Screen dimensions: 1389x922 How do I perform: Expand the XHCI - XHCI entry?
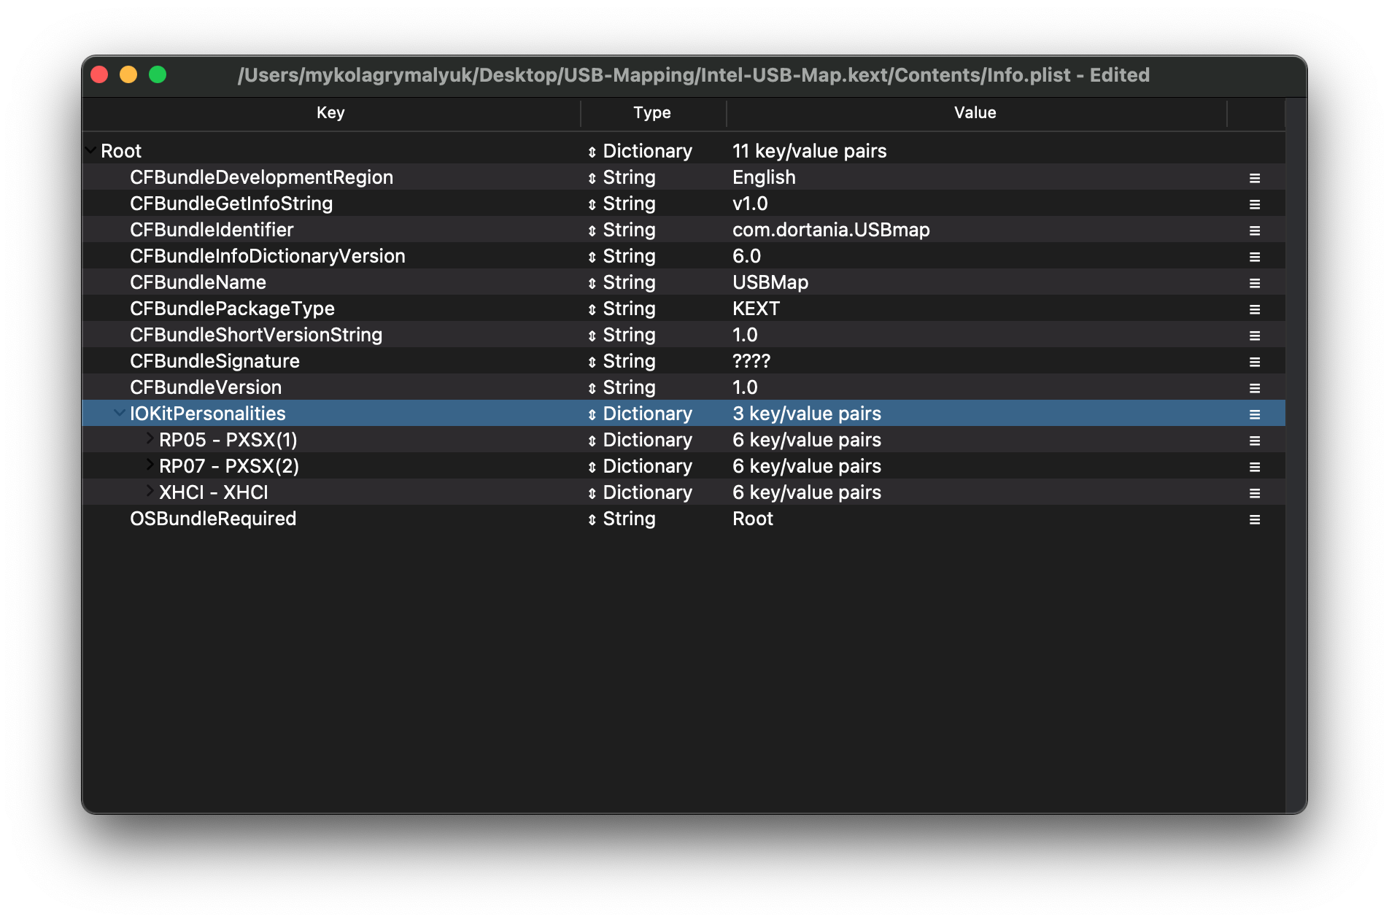[150, 491]
